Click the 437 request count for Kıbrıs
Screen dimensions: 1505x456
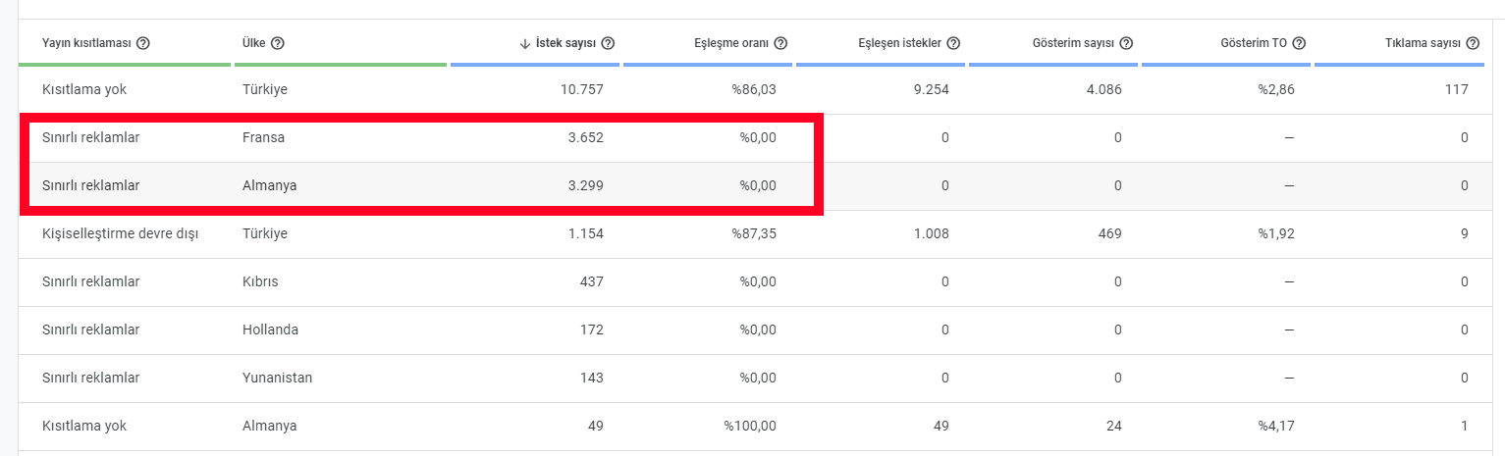[x=592, y=281]
